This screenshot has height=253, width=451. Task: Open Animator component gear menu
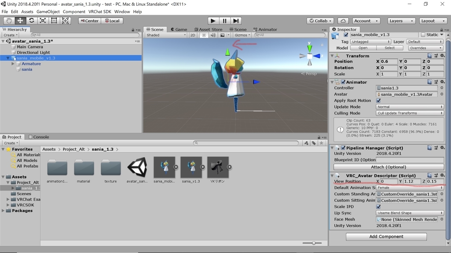pos(442,82)
